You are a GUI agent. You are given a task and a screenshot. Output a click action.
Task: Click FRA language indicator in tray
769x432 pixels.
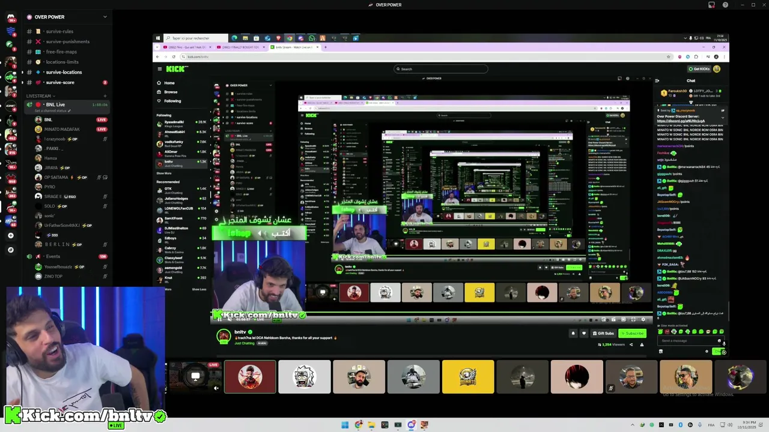coord(712,425)
